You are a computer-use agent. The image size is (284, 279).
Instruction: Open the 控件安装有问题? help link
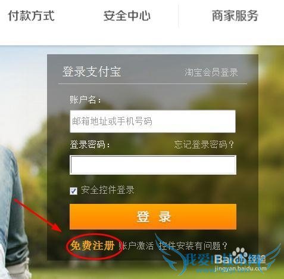193,246
